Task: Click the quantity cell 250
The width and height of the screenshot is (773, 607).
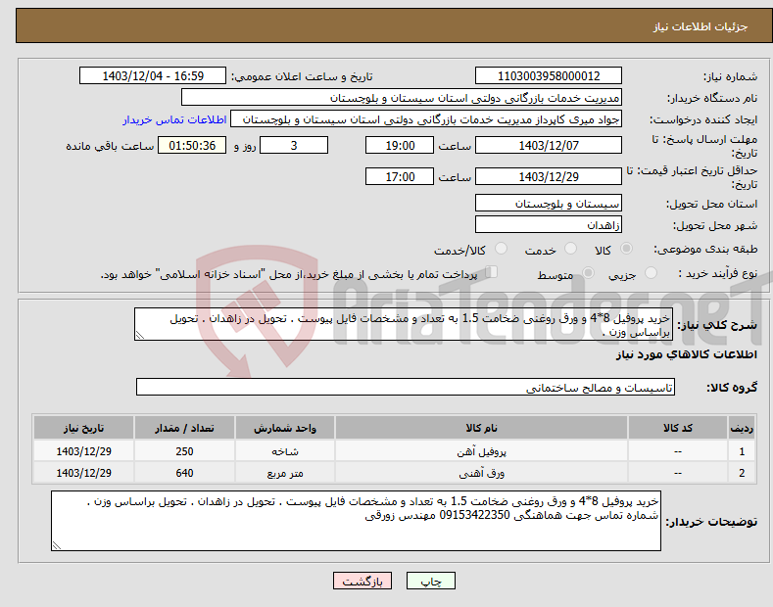Action: tap(184, 450)
